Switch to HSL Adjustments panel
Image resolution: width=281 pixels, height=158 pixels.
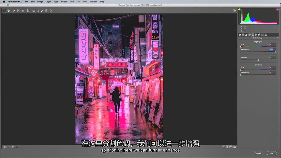tap(249, 35)
